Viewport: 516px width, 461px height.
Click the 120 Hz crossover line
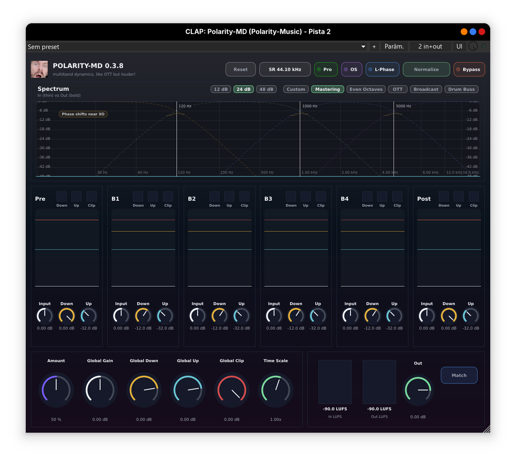(177, 139)
